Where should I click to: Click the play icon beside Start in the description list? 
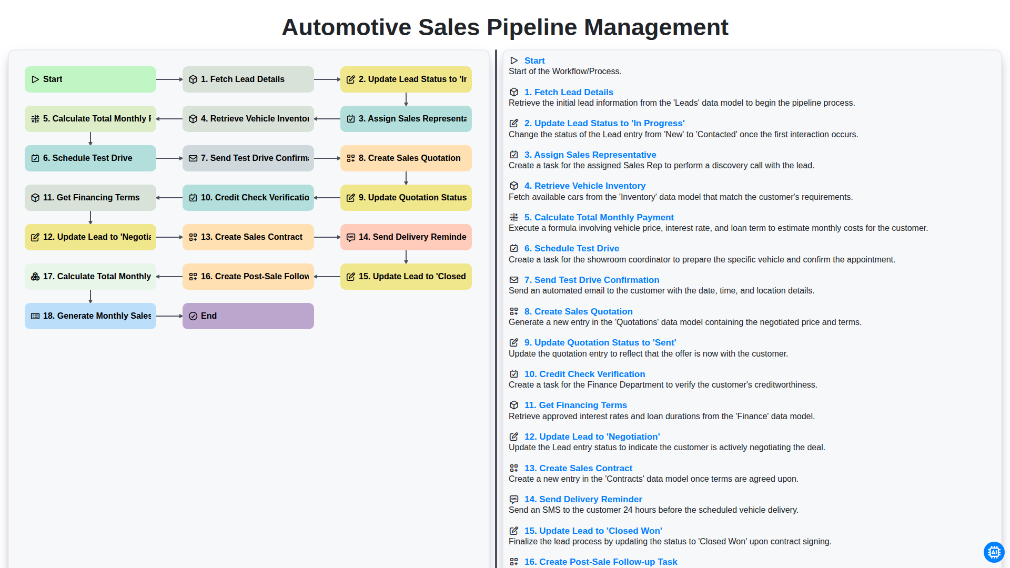514,60
